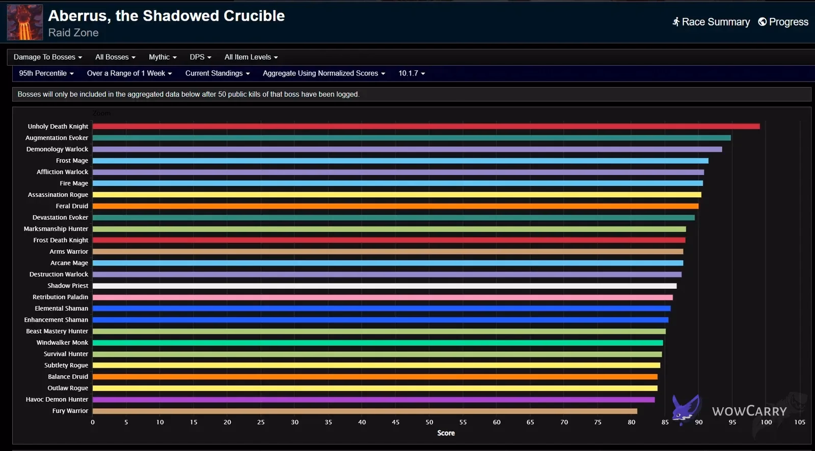
Task: Click the Arms Warrior label
Action: coord(69,251)
